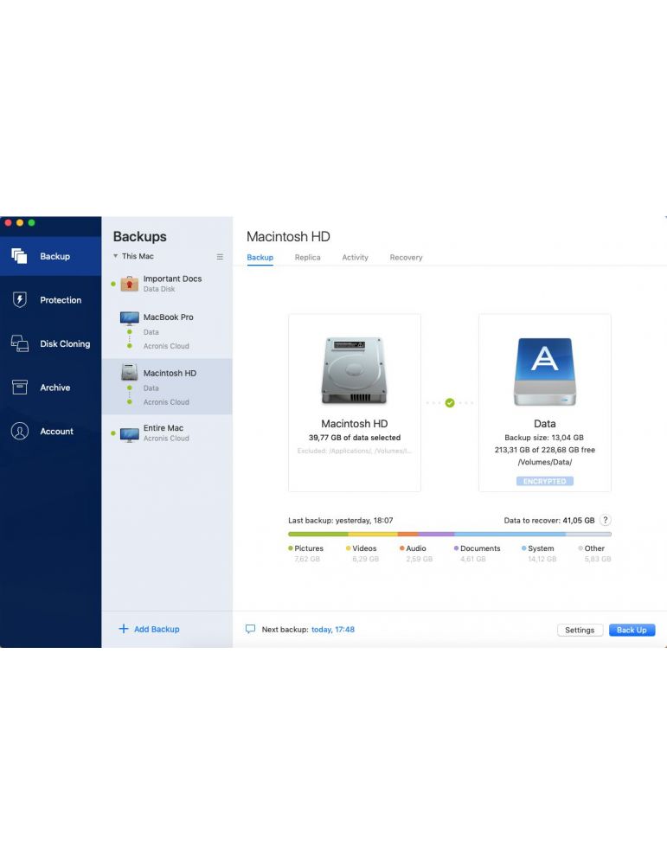Viewport: 667px width, 865px height.
Task: Click the Other legend label
Action: pyautogui.click(x=594, y=548)
